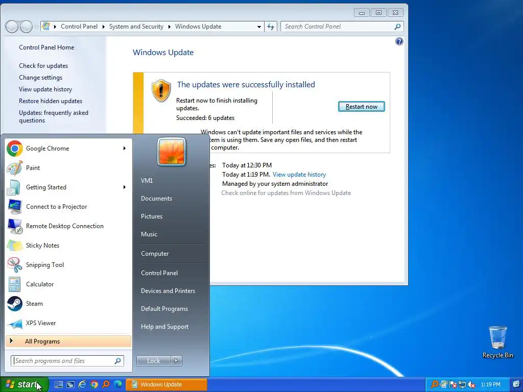The width and height of the screenshot is (523, 392).
Task: Open Documents from the Start menu
Action: click(156, 199)
